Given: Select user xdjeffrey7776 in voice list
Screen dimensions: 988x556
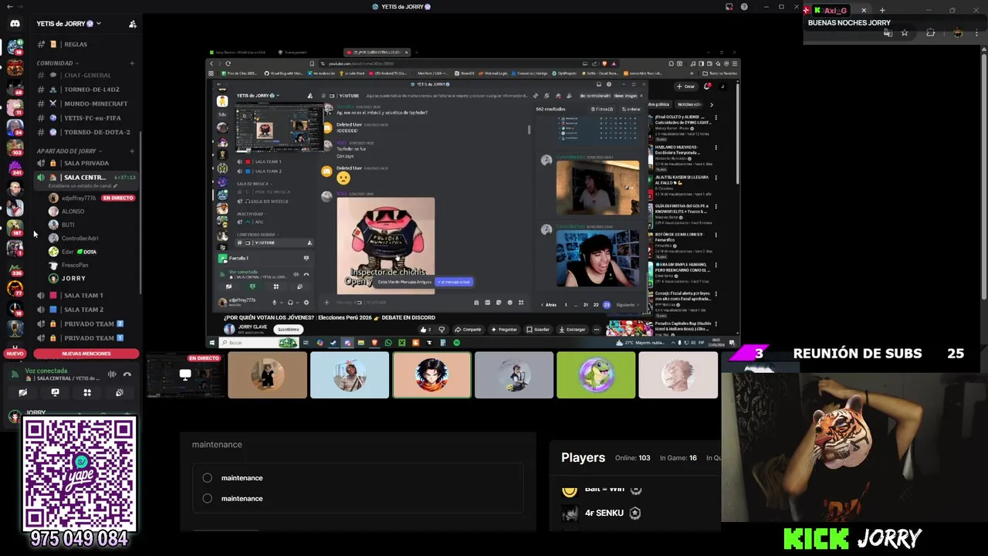Looking at the screenshot, I should point(78,198).
